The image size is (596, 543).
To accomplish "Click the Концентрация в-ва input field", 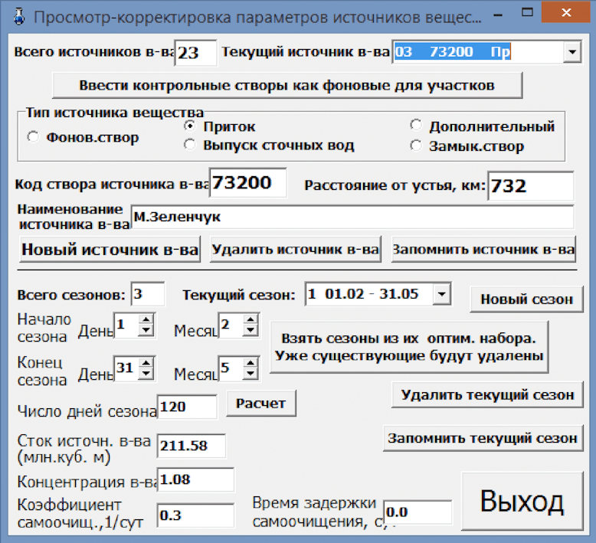I will click(195, 480).
